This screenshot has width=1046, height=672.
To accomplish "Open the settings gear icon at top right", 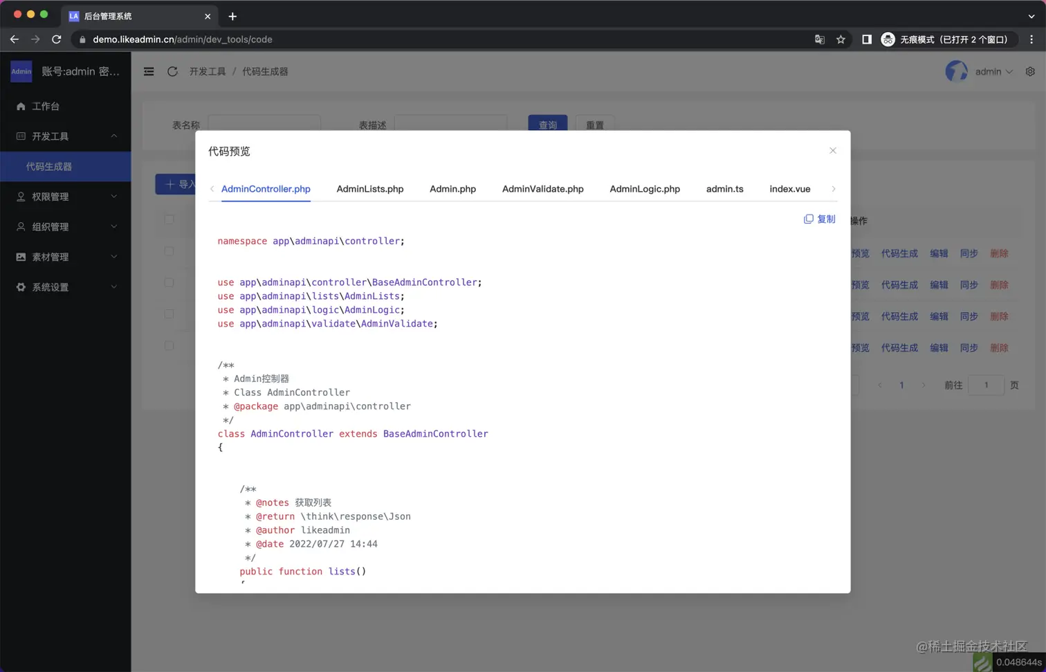I will [x=1030, y=71].
